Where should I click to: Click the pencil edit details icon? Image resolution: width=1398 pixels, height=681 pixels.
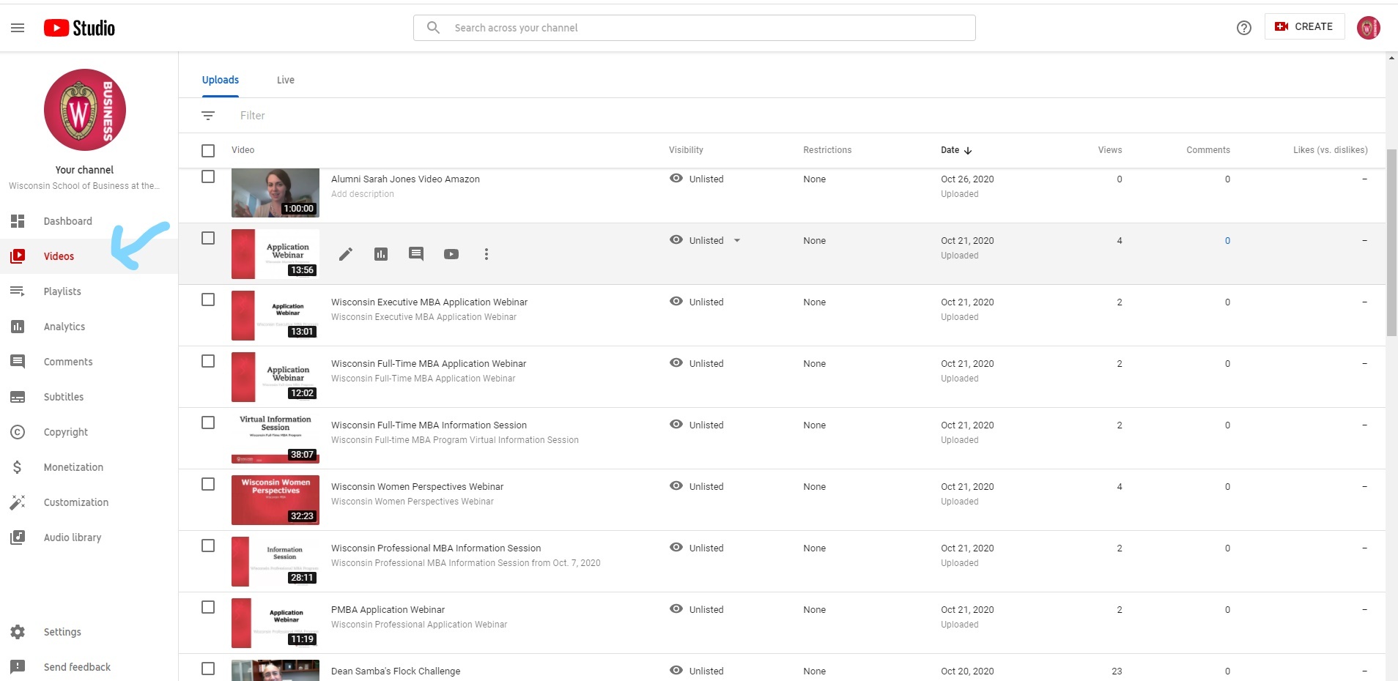coord(346,254)
